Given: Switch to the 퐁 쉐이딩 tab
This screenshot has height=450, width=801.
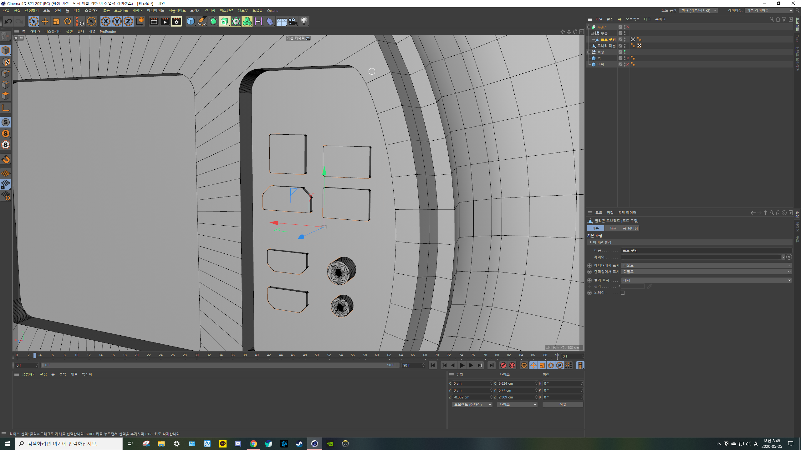Looking at the screenshot, I should point(630,228).
